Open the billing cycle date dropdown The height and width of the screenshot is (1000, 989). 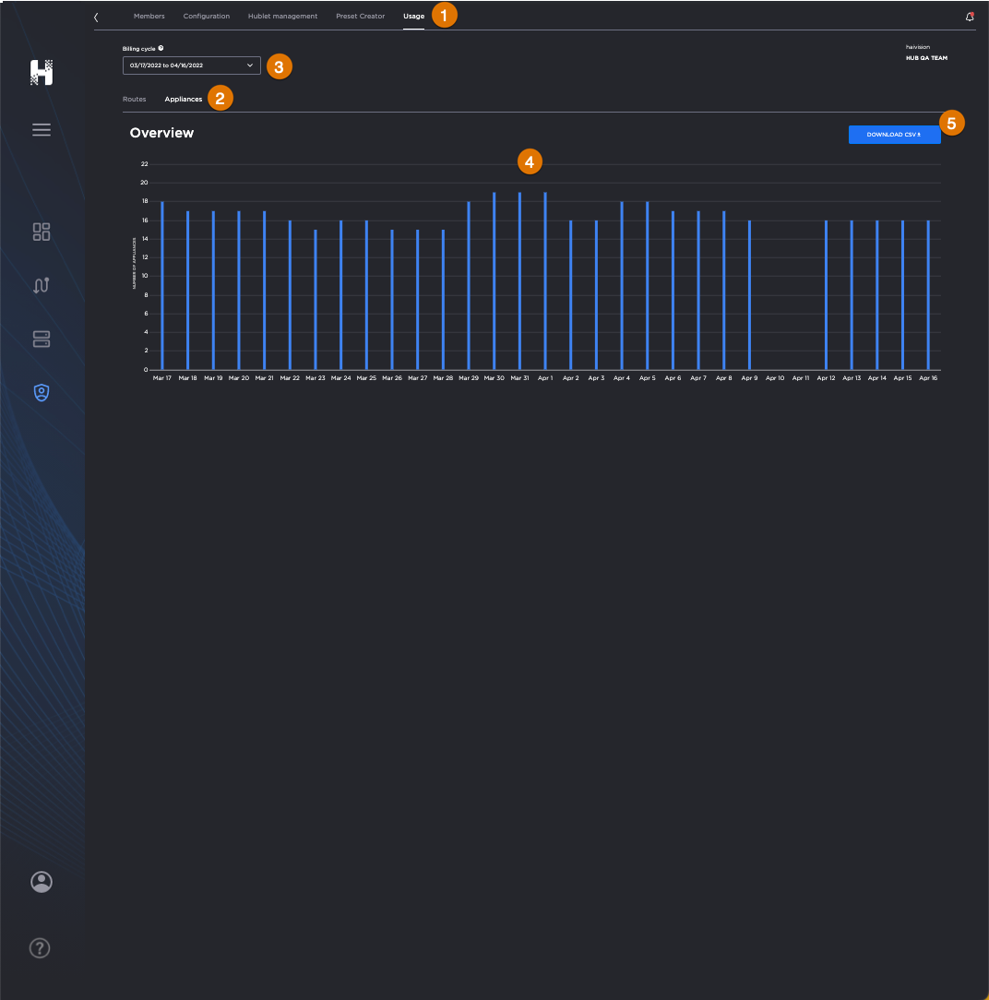tap(191, 65)
